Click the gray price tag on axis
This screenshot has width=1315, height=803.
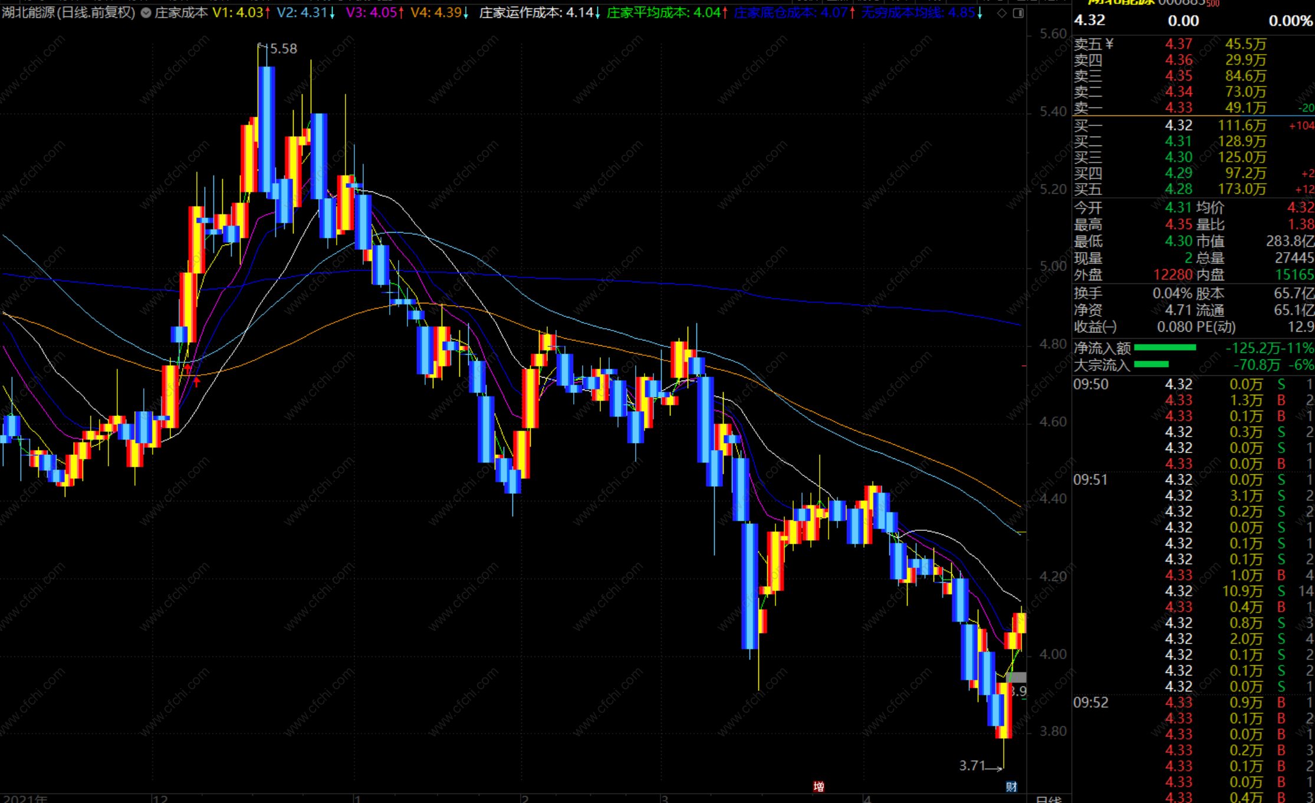tap(1016, 678)
